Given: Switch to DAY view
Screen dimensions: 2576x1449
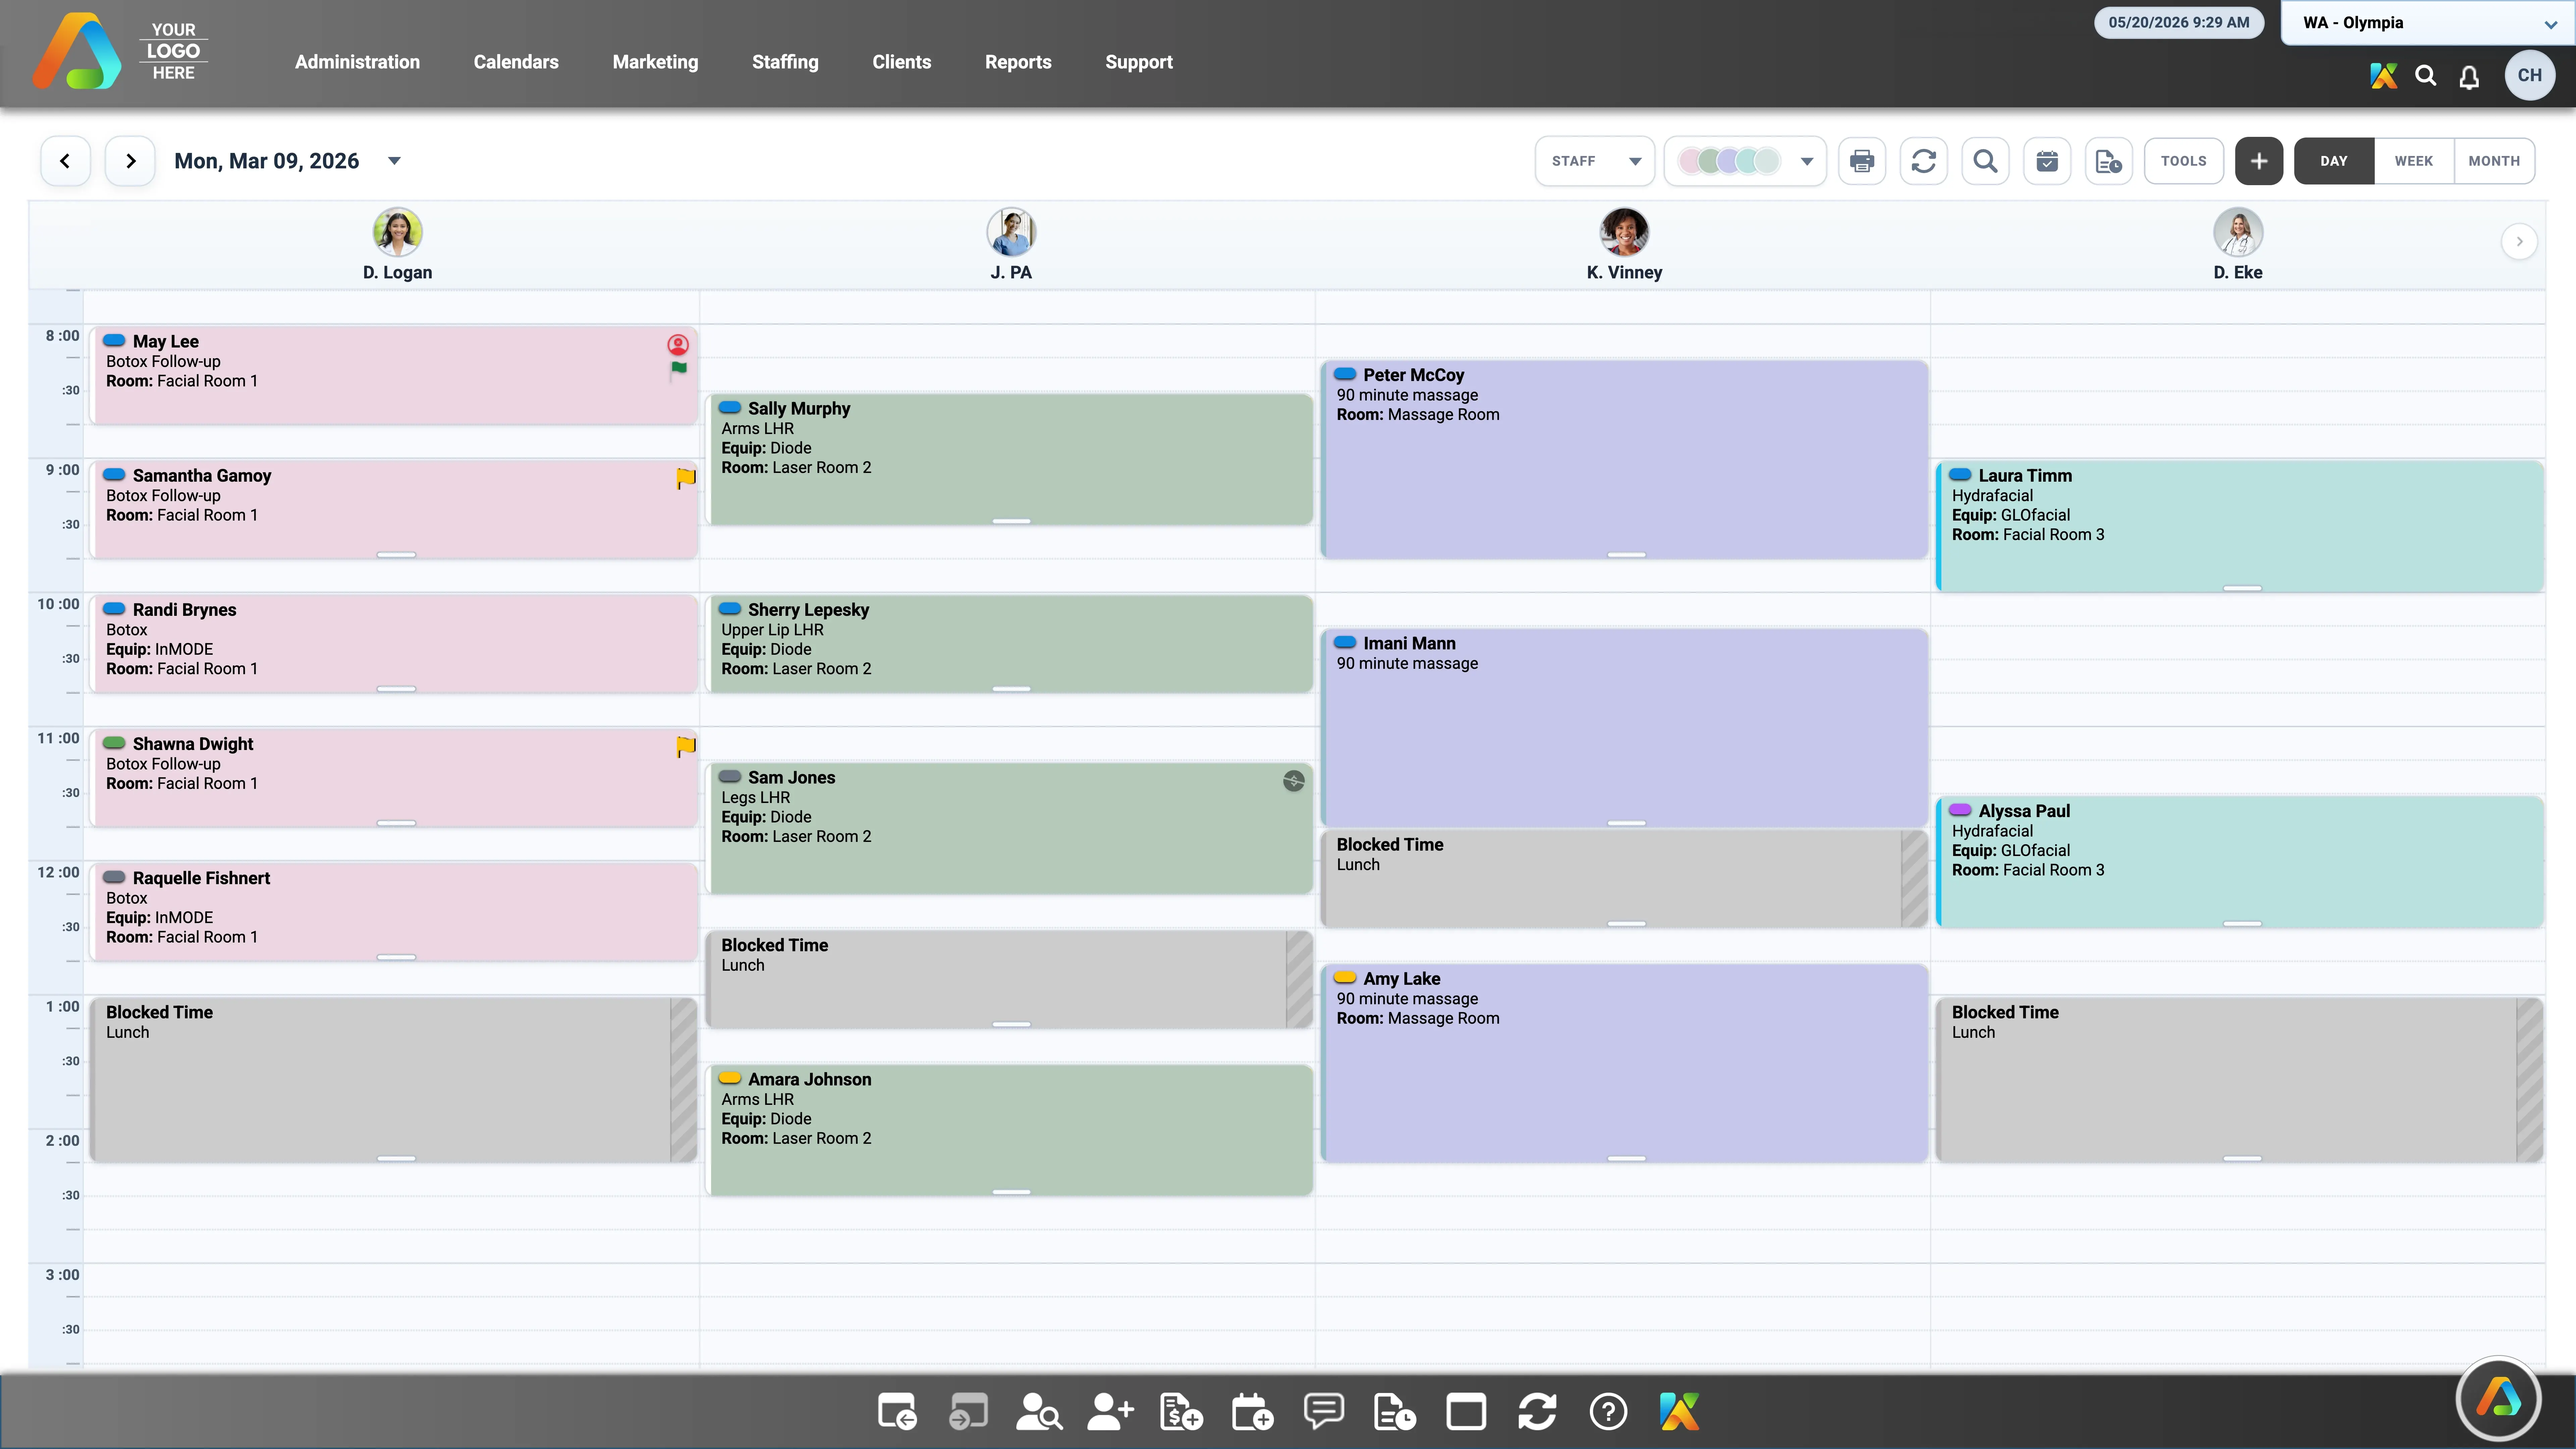Looking at the screenshot, I should 2334,161.
